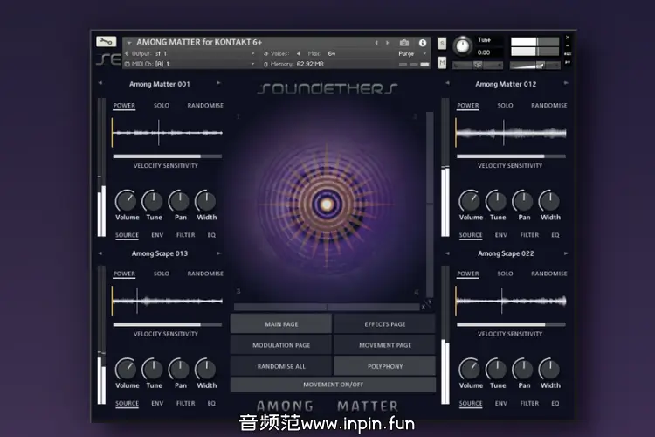Load next sound for Among Matter 001
Screen dimensions: 655x437
coord(218,83)
